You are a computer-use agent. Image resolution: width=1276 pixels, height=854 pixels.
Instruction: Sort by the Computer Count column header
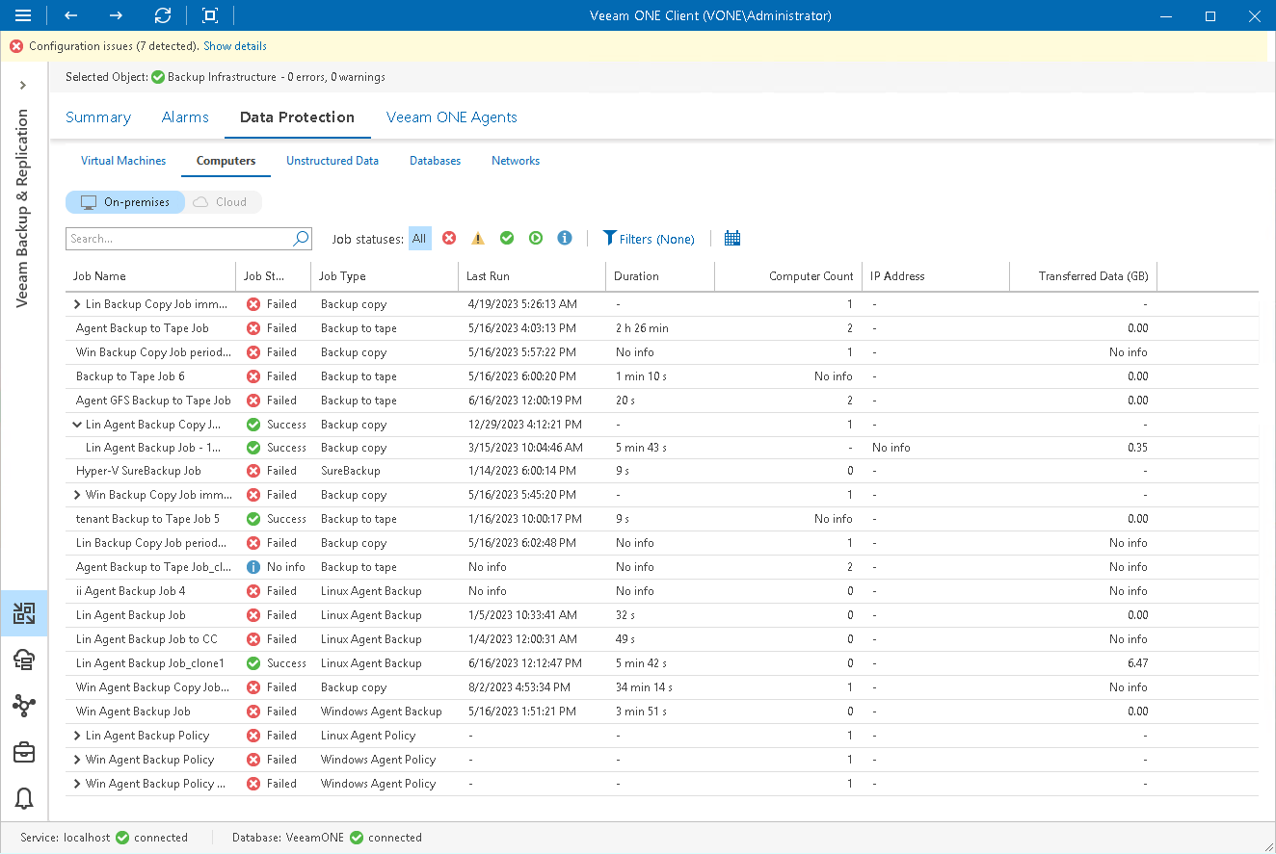[788, 276]
